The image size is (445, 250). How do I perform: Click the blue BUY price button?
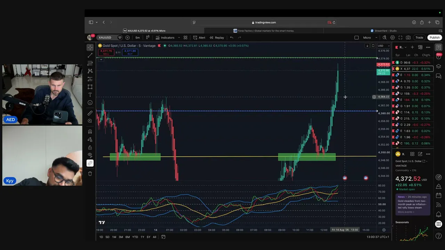130,52
